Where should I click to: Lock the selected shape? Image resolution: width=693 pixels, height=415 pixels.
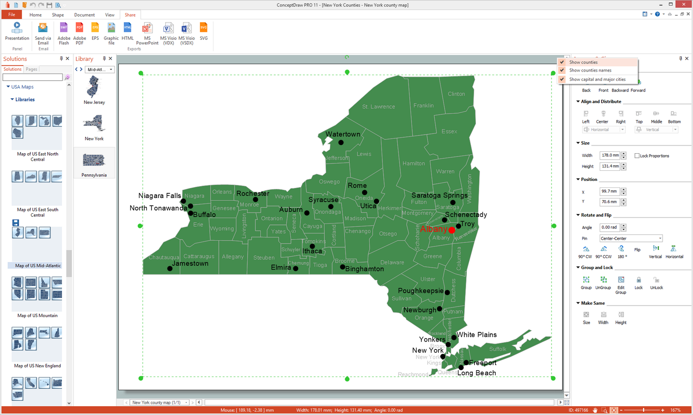click(x=638, y=283)
